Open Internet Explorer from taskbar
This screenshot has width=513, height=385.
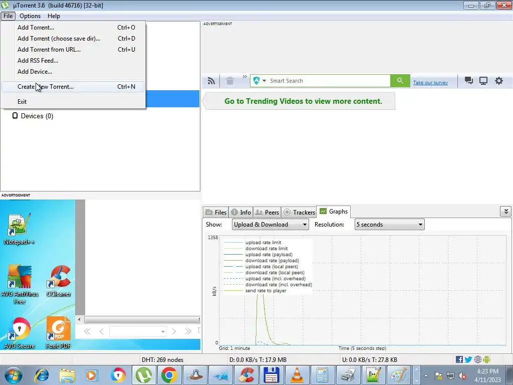(42, 375)
